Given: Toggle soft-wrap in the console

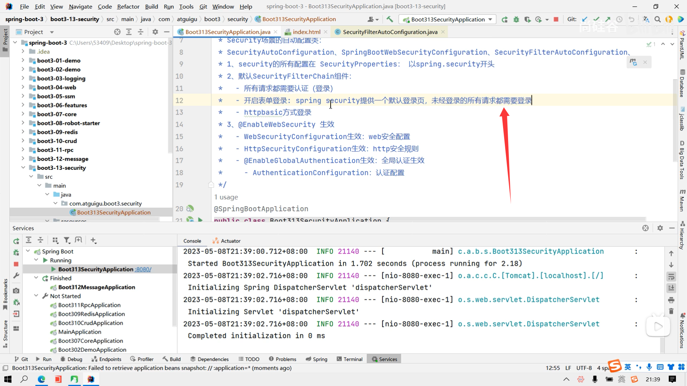Looking at the screenshot, I should (x=671, y=276).
